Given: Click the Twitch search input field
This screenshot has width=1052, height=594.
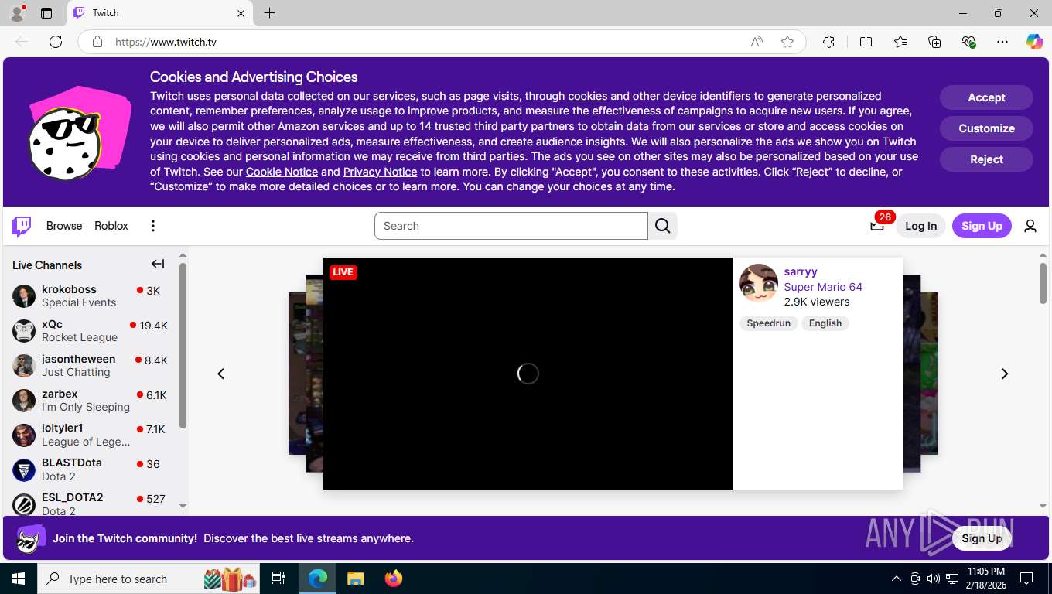Looking at the screenshot, I should pyautogui.click(x=511, y=226).
